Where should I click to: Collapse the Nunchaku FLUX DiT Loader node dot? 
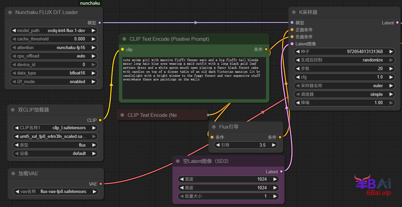point(10,12)
